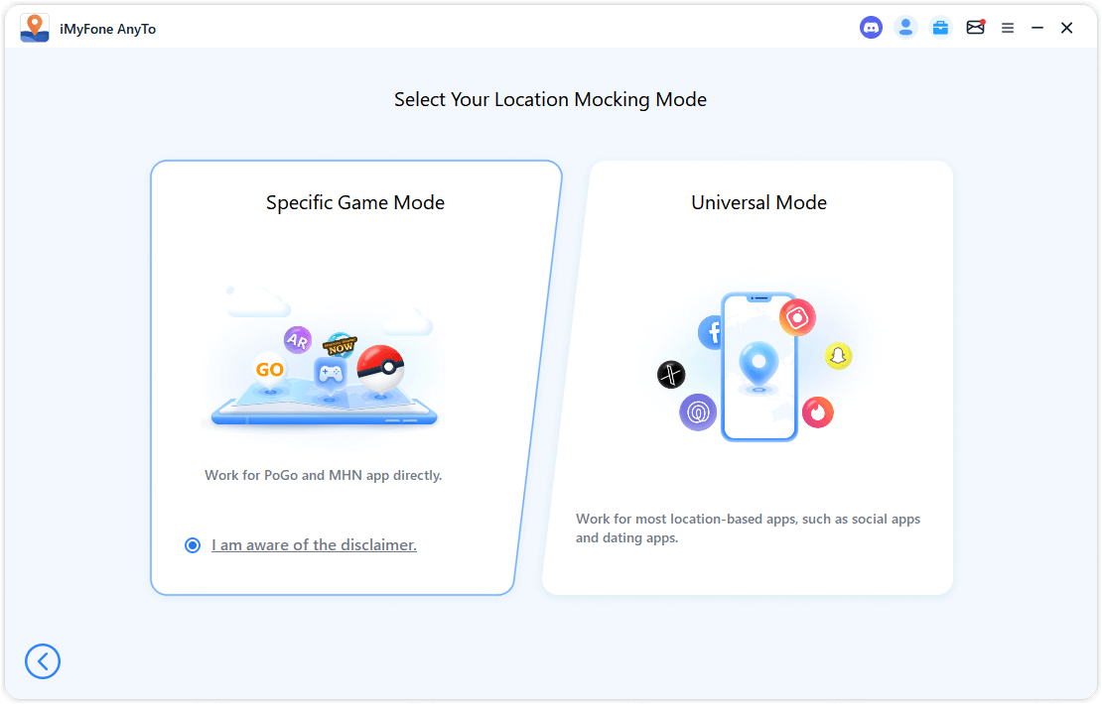Open the hamburger menu in the title bar
Image resolution: width=1102 pixels, height=704 pixels.
coord(1008,29)
